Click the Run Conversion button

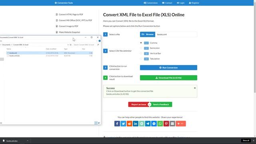coord(168,68)
